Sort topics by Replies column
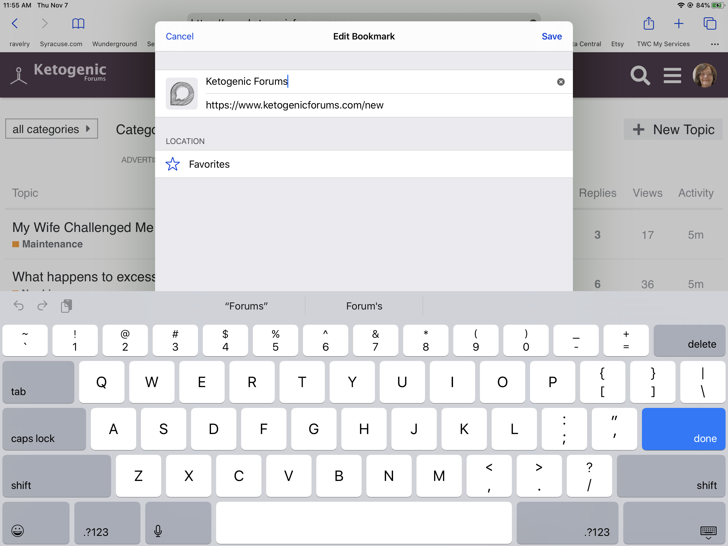 click(597, 193)
